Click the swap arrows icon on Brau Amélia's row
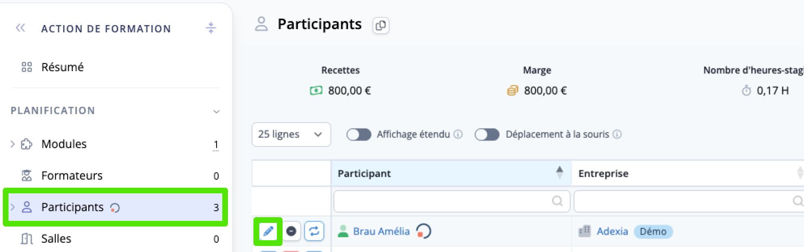 click(314, 231)
